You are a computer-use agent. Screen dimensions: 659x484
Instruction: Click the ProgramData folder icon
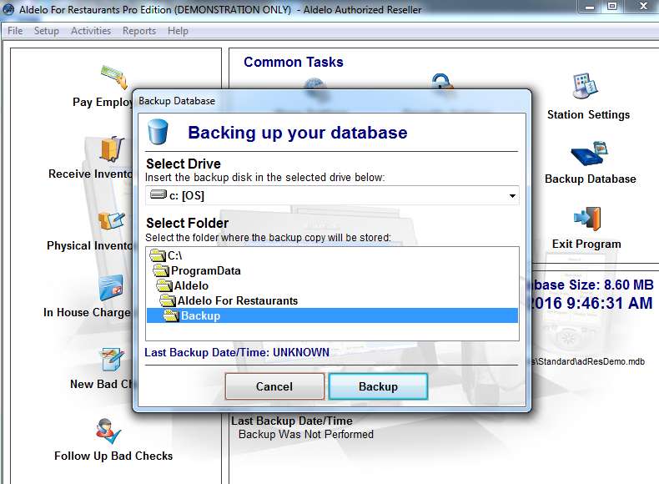[161, 270]
